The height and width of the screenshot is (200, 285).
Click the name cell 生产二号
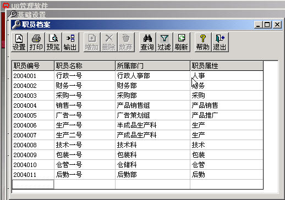(x=85, y=135)
